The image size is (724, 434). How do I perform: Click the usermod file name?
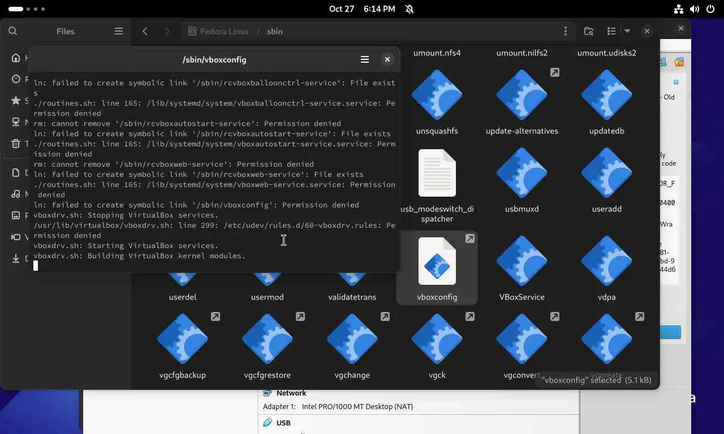[268, 297]
